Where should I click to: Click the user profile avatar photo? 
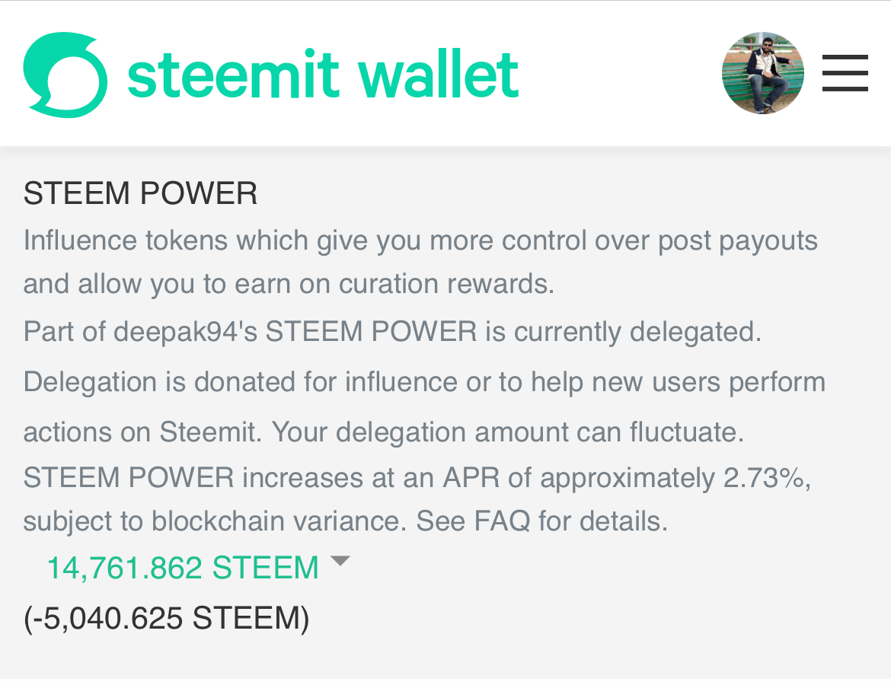click(x=762, y=73)
